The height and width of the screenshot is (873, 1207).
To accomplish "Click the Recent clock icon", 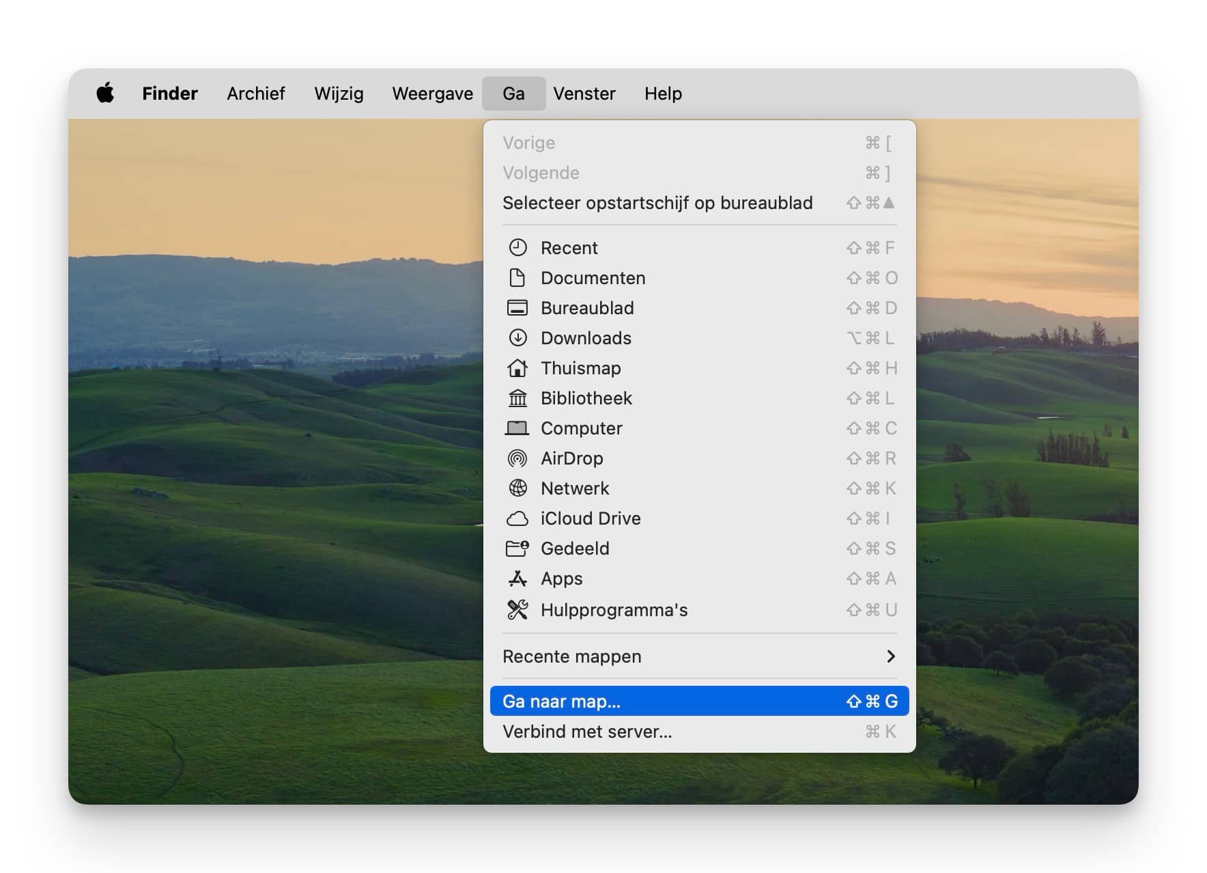I will coord(517,247).
